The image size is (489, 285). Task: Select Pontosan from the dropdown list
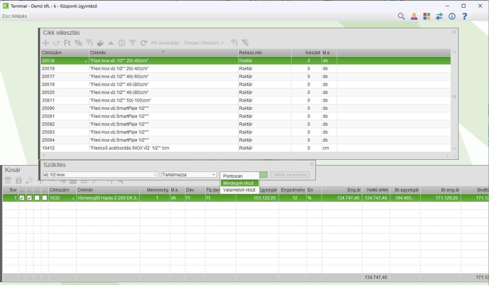tap(233, 176)
